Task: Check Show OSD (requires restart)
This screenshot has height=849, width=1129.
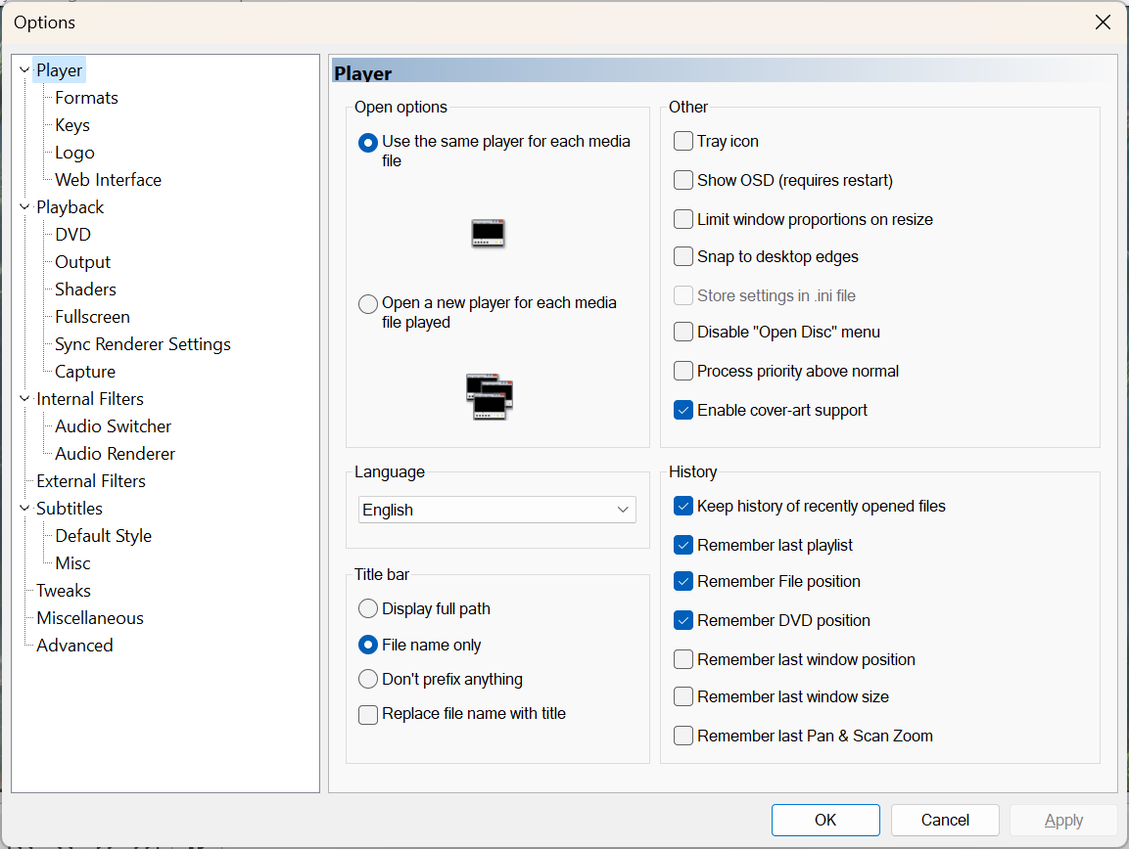Action: coord(682,180)
